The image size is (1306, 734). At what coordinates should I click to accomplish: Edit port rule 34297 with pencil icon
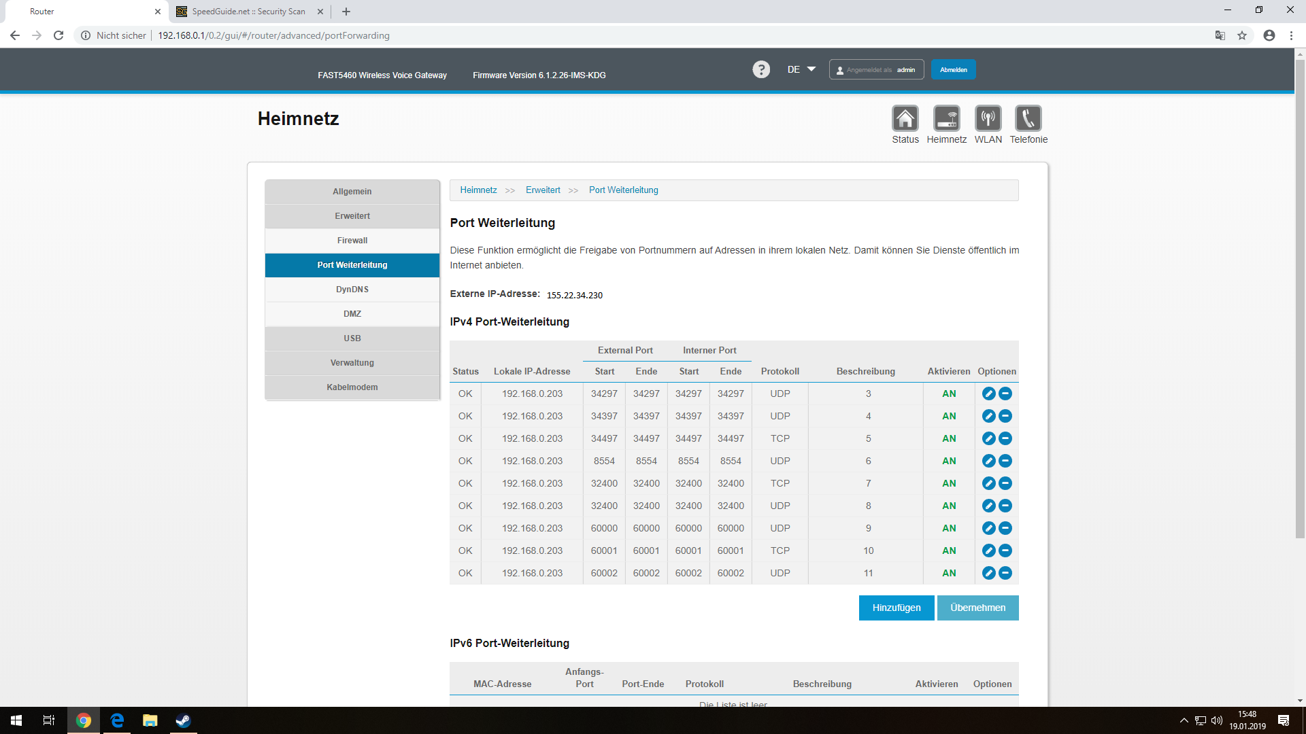tap(988, 394)
